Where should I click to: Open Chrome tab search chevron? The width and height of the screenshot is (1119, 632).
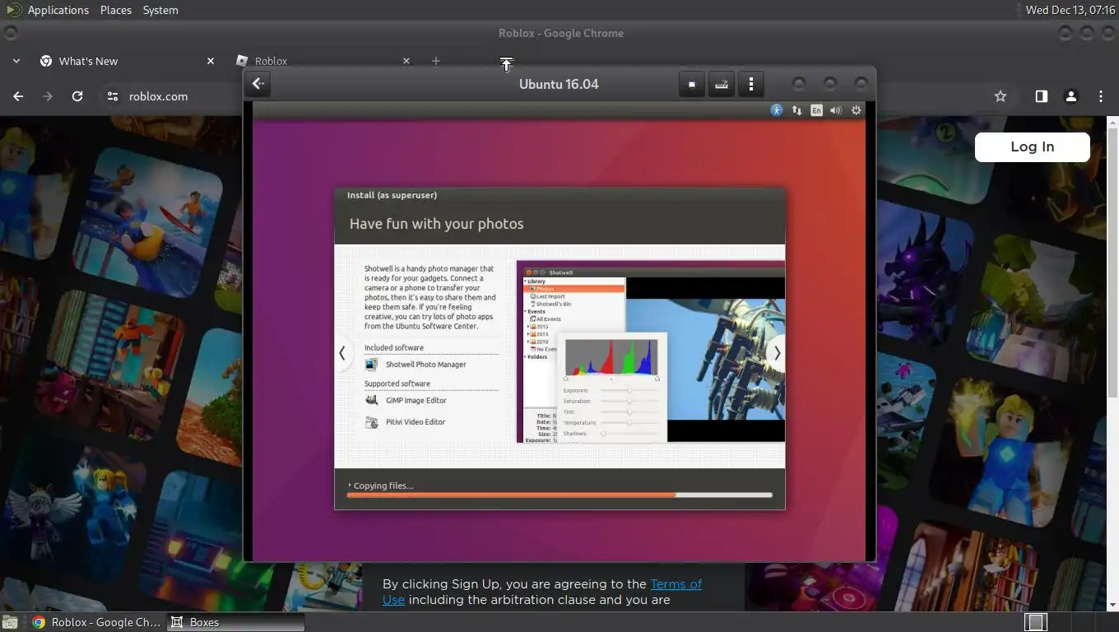pyautogui.click(x=16, y=61)
